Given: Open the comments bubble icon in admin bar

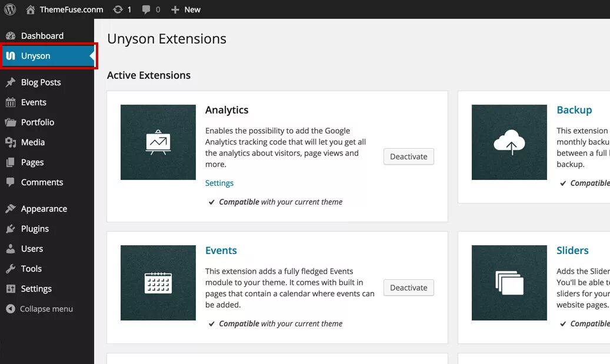Looking at the screenshot, I should tap(146, 9).
